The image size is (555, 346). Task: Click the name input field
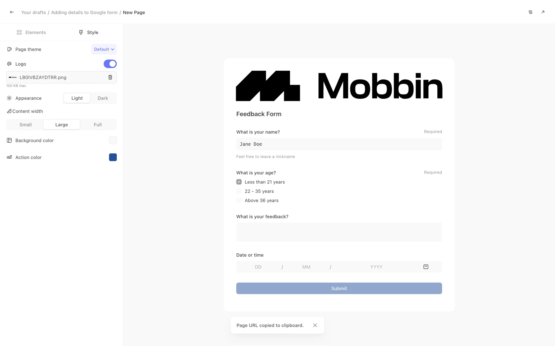click(x=339, y=144)
